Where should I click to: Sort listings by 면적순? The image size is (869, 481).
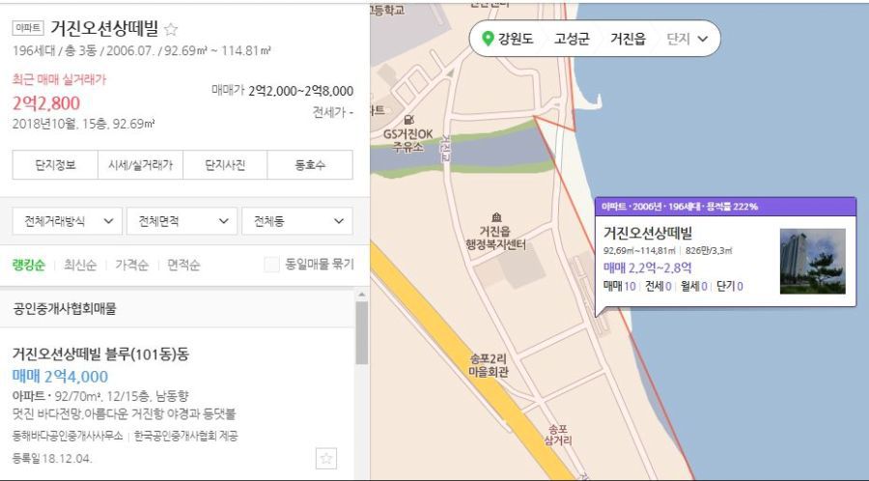coord(183,265)
